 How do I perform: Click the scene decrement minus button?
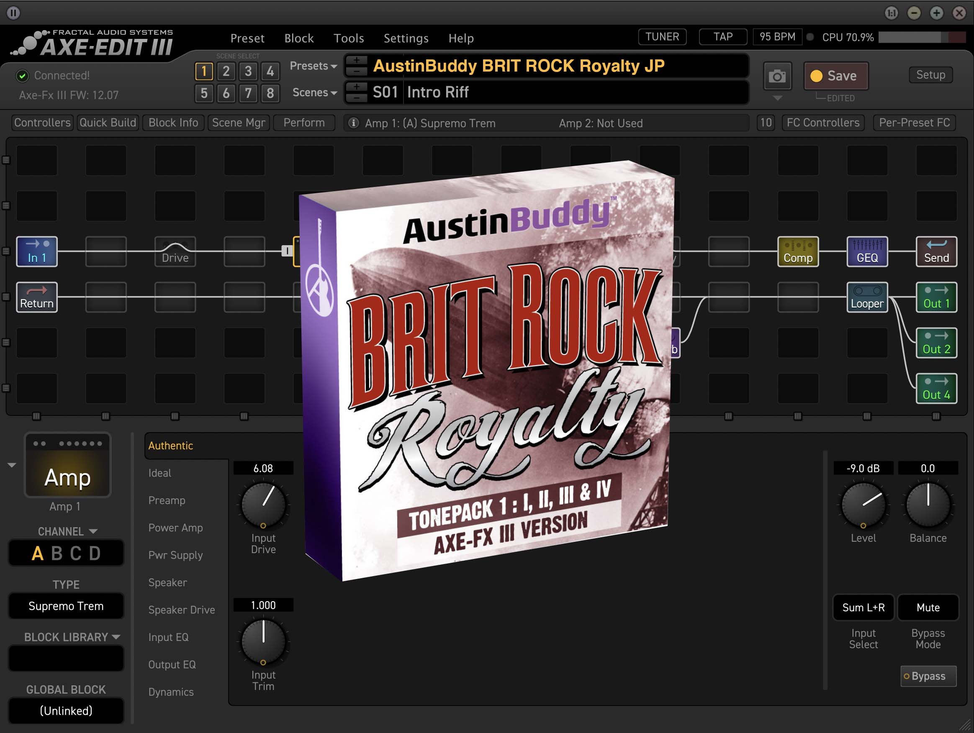tap(357, 98)
